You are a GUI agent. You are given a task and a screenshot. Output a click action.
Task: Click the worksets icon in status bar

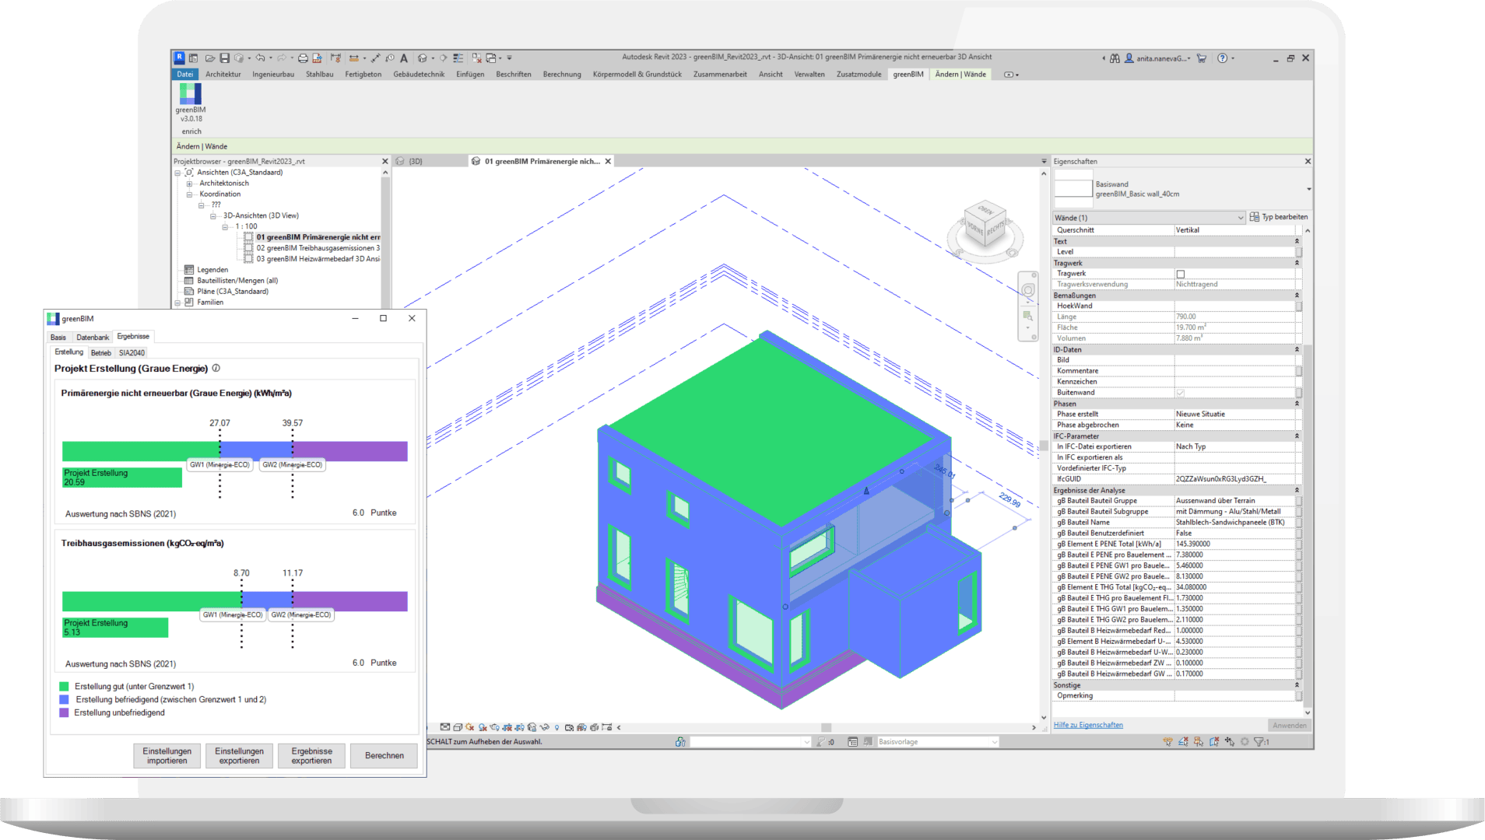(x=680, y=742)
